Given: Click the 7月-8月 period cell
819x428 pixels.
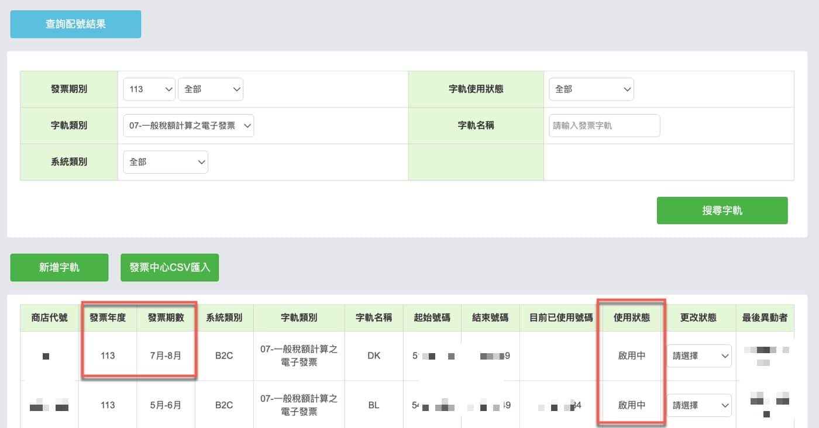Looking at the screenshot, I should click(166, 355).
